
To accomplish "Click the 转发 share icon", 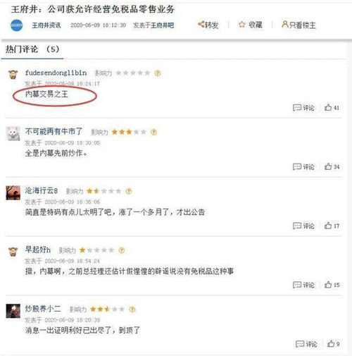I will (x=201, y=24).
